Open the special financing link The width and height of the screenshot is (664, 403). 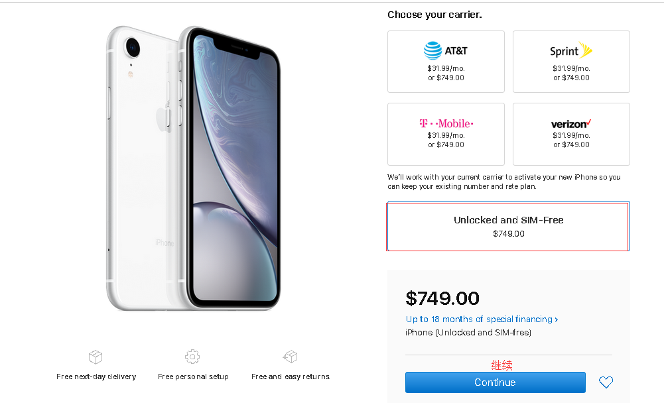479,319
